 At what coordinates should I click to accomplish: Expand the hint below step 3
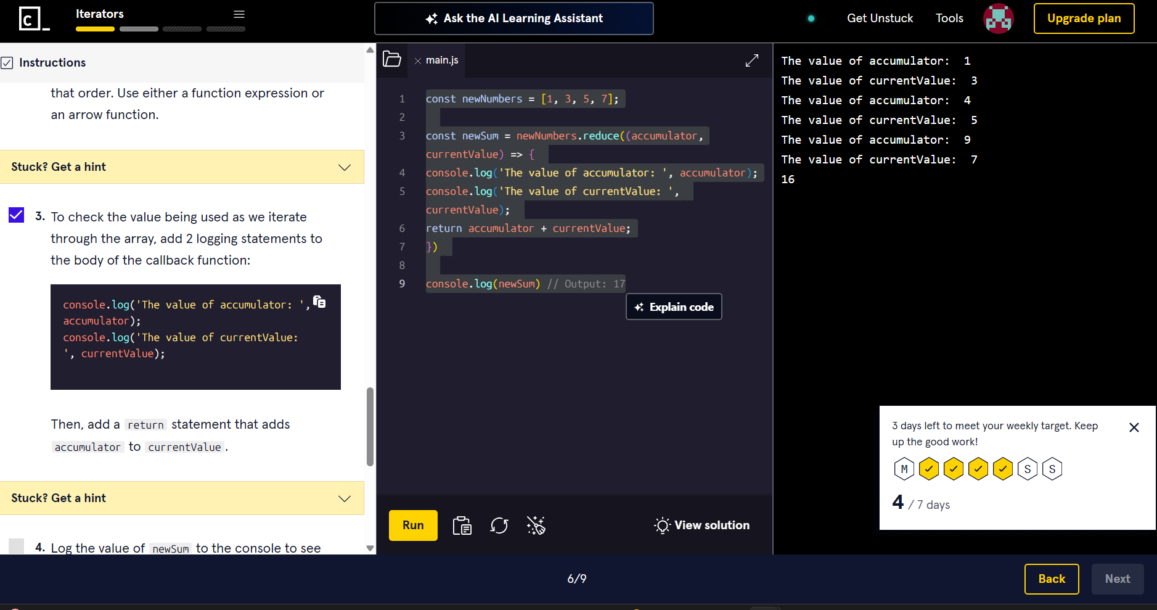pyautogui.click(x=182, y=498)
